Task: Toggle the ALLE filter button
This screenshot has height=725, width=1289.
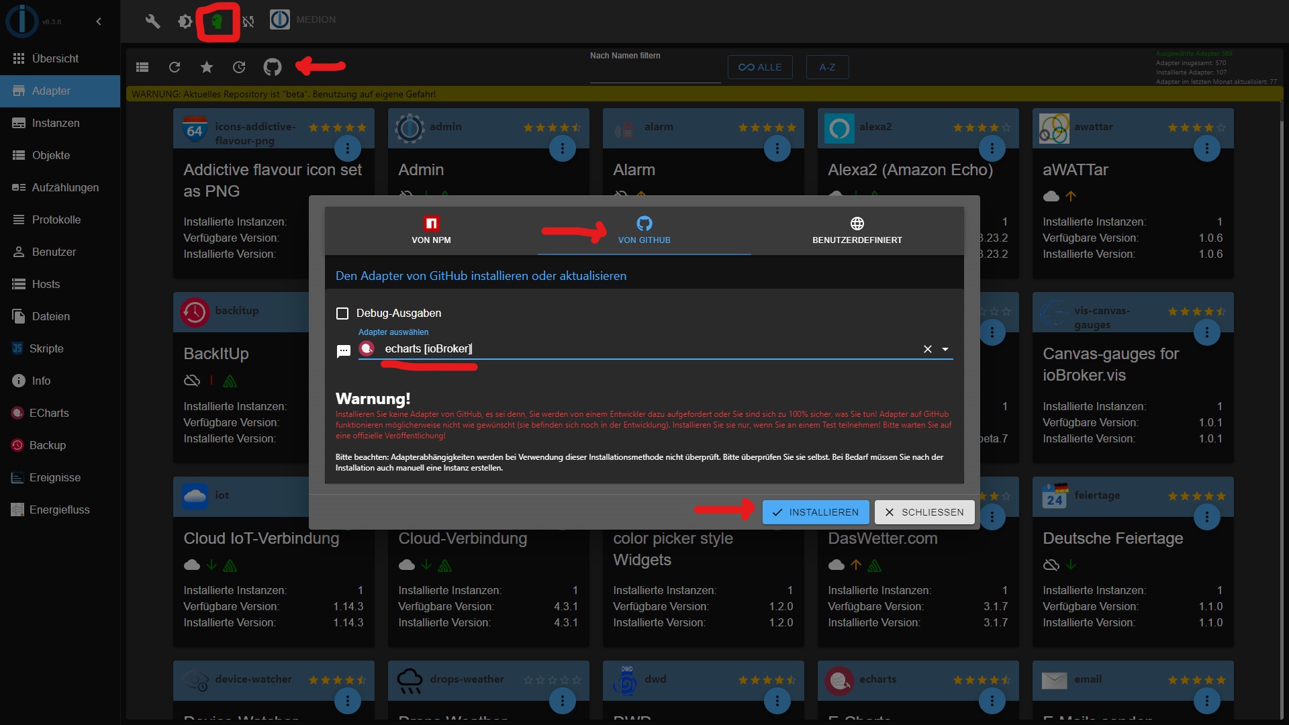Action: click(x=759, y=67)
